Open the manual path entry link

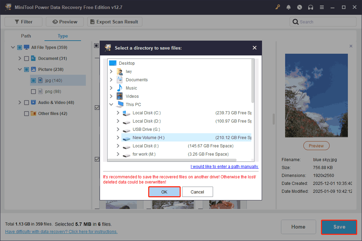(x=224, y=166)
